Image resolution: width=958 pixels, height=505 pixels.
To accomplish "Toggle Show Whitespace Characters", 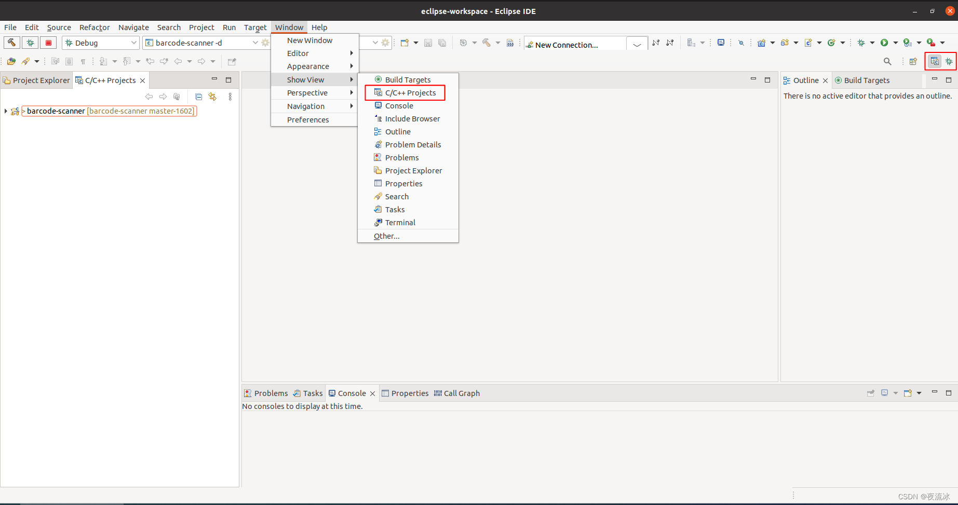I will pyautogui.click(x=83, y=61).
